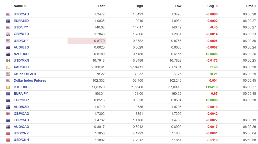This screenshot has width=258, height=144.
Task: Open the USD/CNH pair page
Action: point(21,140)
